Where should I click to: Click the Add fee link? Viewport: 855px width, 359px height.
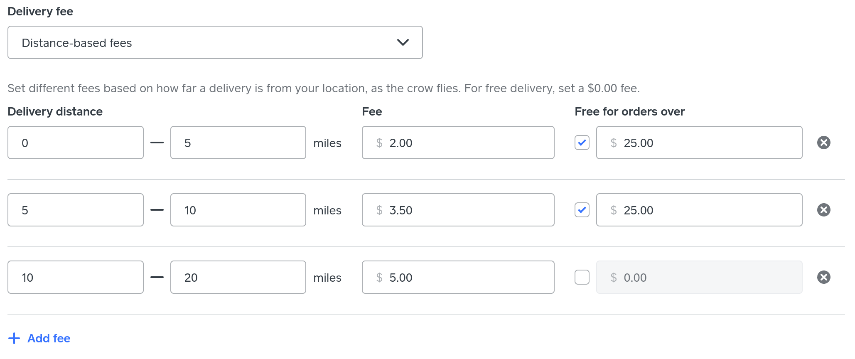49,338
